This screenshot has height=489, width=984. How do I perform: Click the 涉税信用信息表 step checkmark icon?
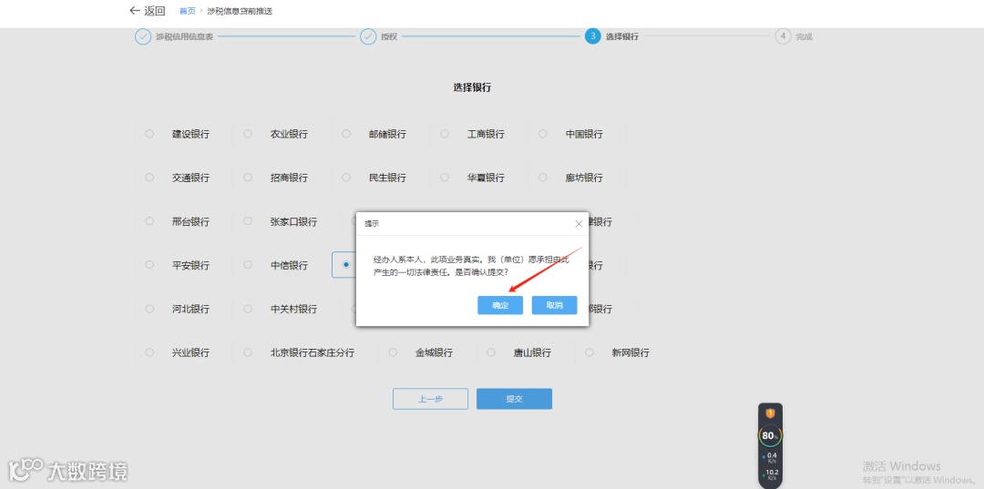point(143,36)
